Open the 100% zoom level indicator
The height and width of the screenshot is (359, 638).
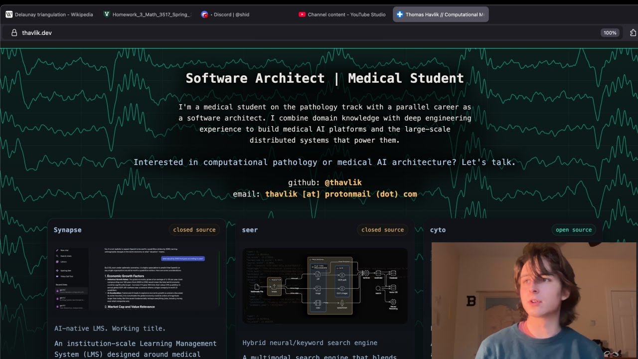pyautogui.click(x=610, y=33)
